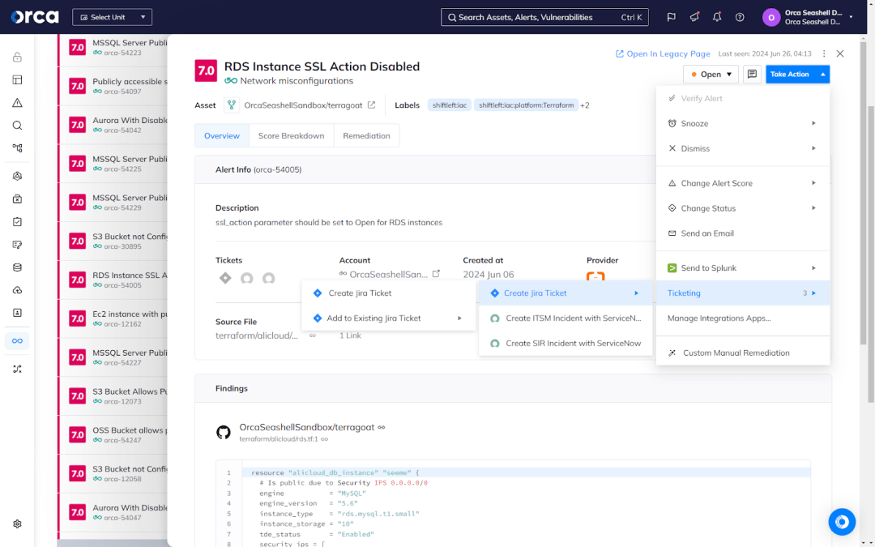Open the highlighted infinity sidebar icon

click(x=17, y=341)
